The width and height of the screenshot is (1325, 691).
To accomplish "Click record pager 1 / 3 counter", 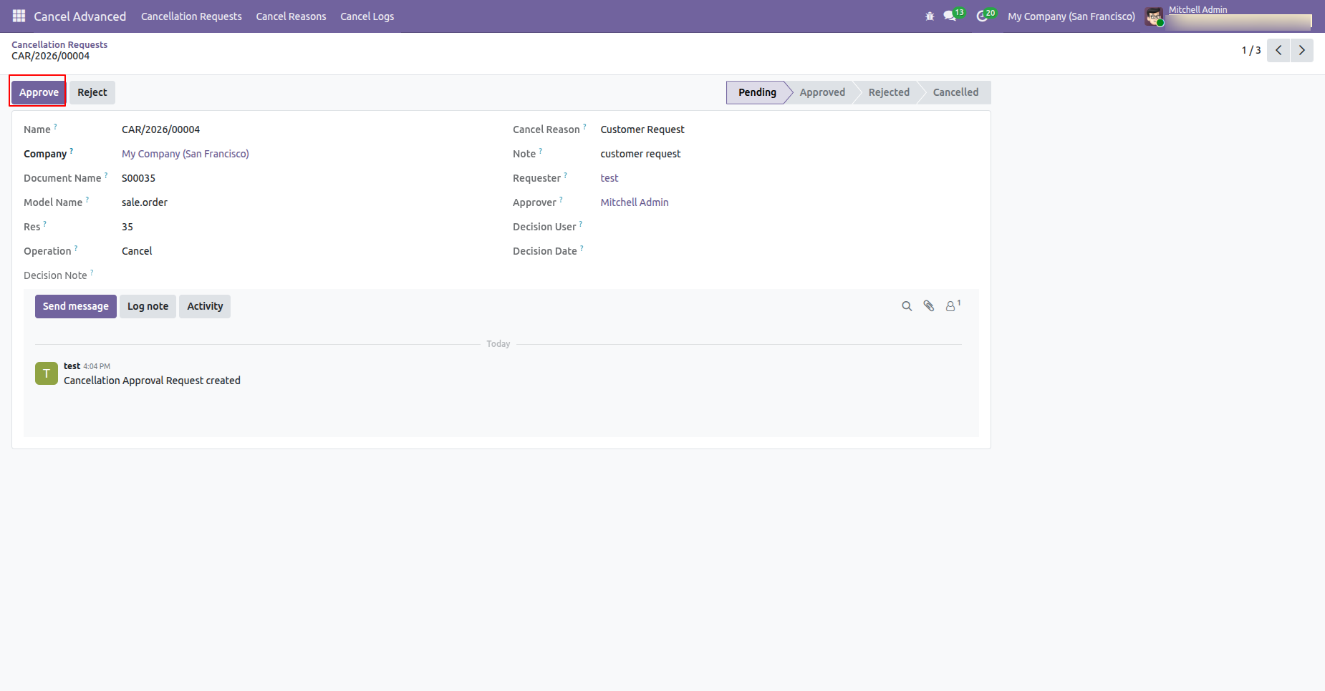I will (x=1251, y=50).
